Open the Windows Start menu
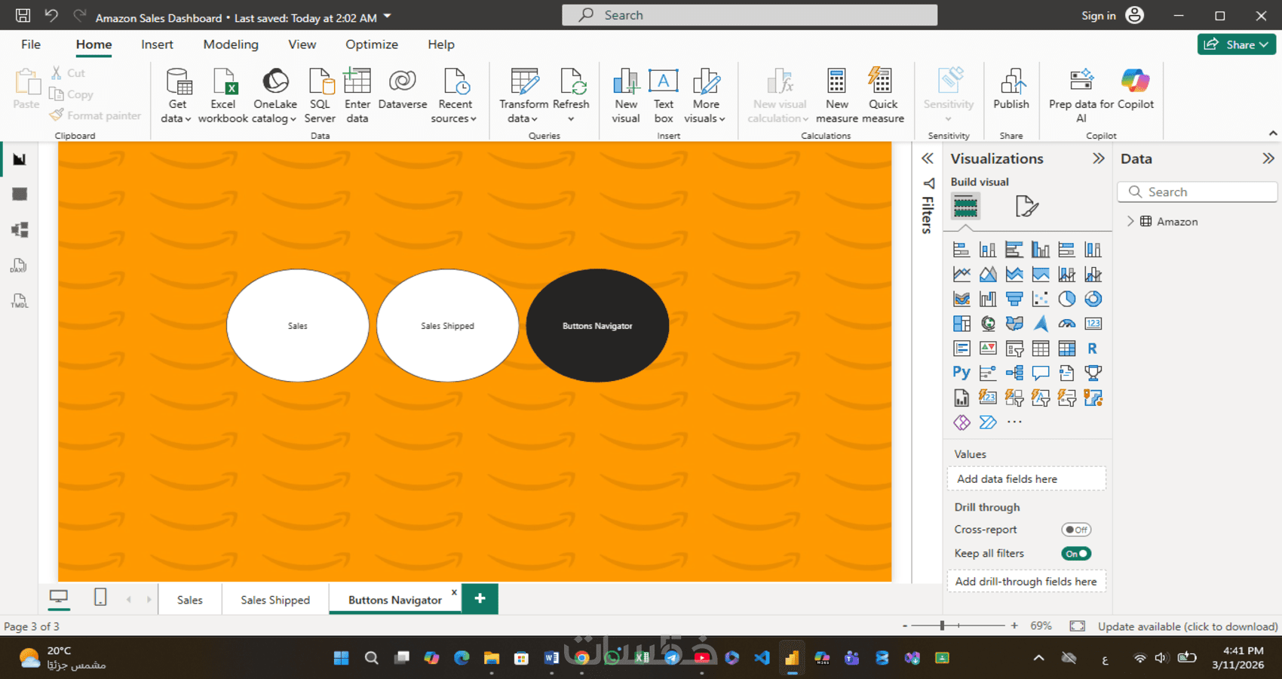Viewport: 1282px width, 679px height. pos(342,658)
